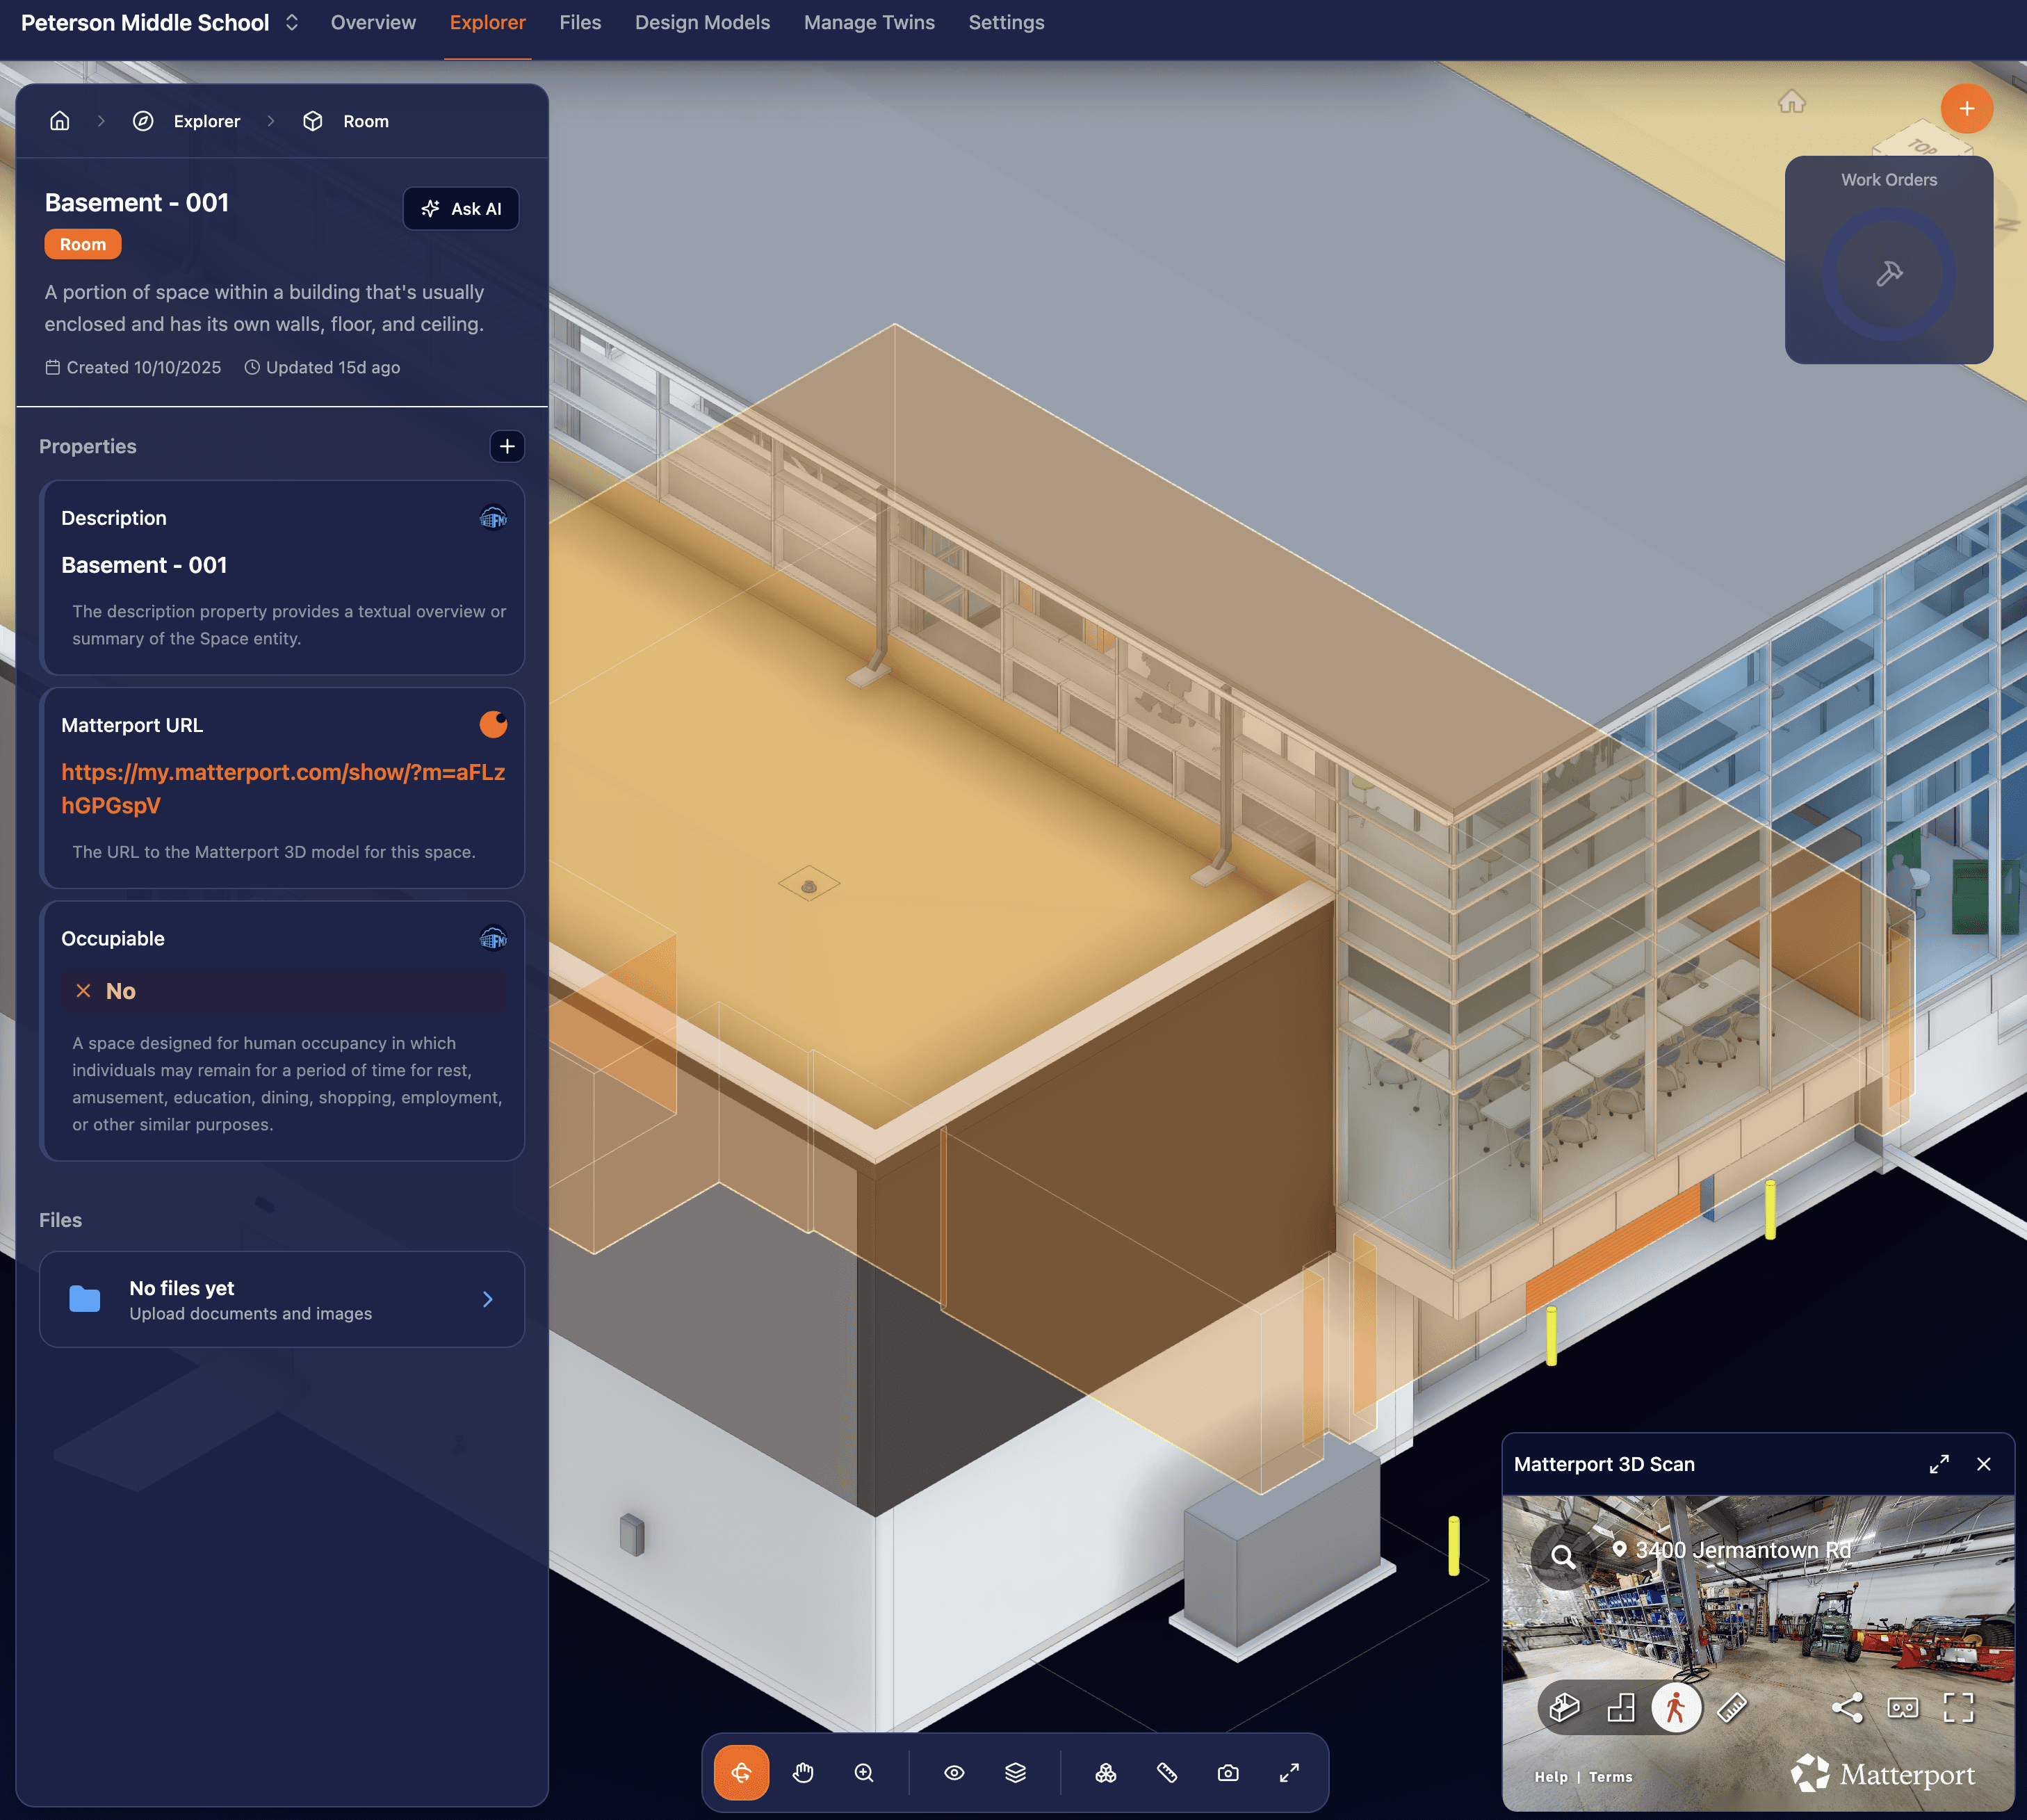Image resolution: width=2027 pixels, height=1820 pixels.
Task: Open the layers panel icon in viewer toolbar
Action: point(1015,1772)
